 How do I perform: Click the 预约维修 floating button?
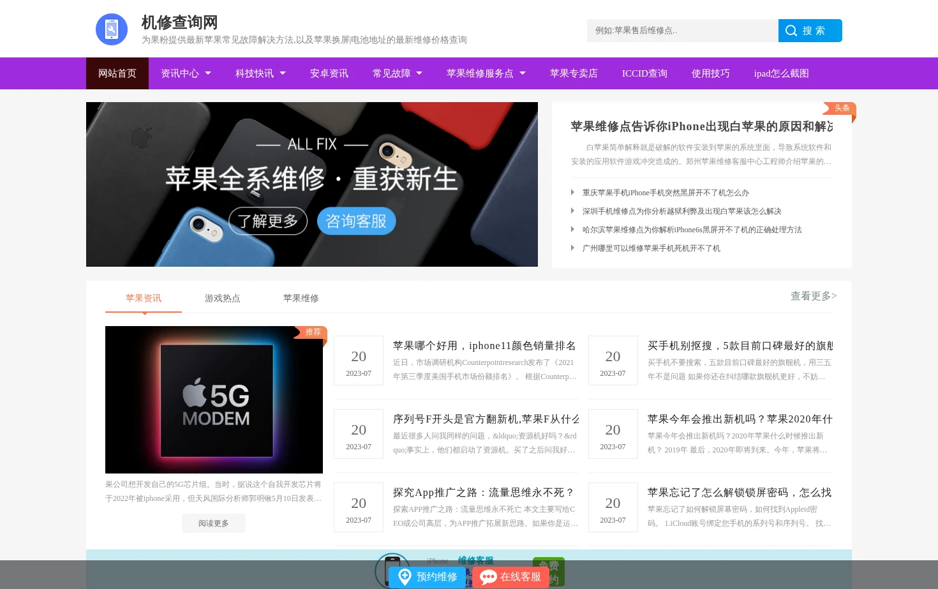click(x=427, y=577)
